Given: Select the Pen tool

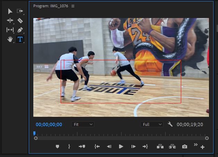Looking at the screenshot, I should pos(20,30).
